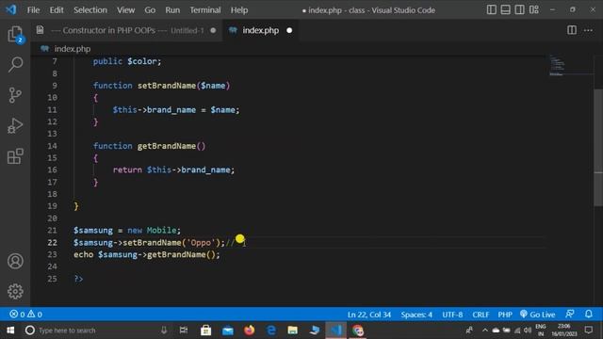
Task: Open the Selection menu
Action: pos(90,10)
